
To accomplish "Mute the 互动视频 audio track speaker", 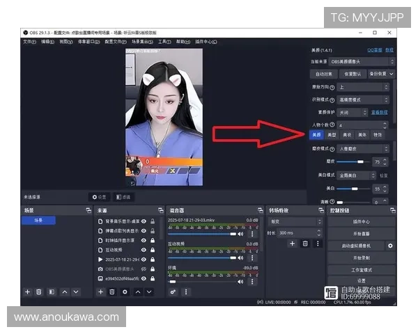I will [240, 257].
